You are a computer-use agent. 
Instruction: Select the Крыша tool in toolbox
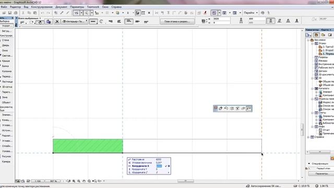tap(6, 61)
